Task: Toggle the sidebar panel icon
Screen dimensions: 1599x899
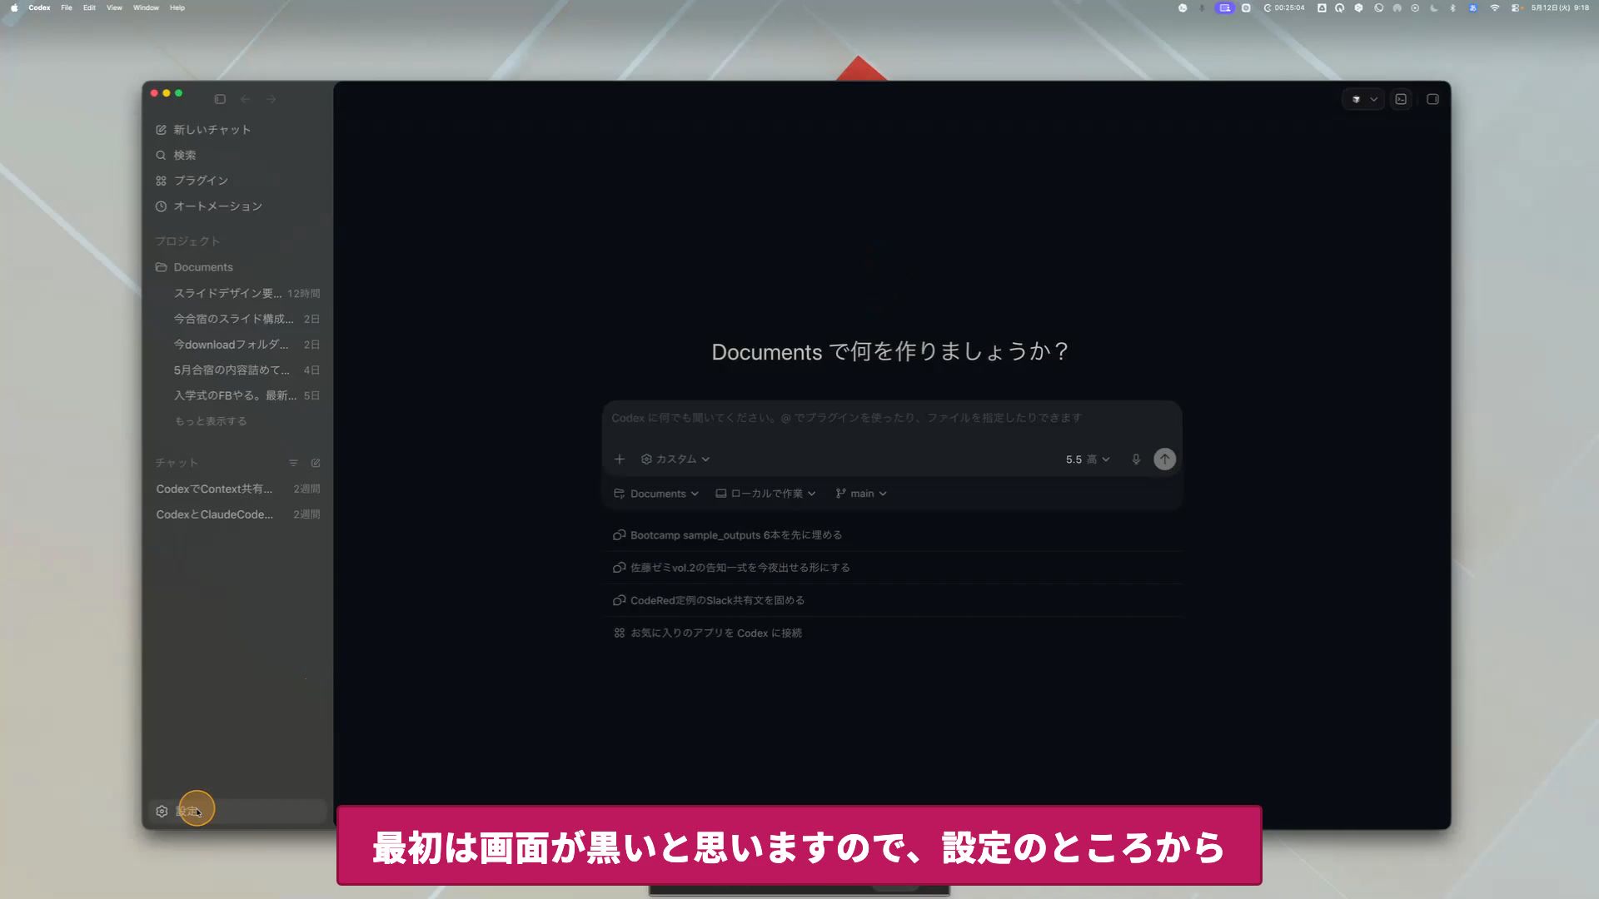Action: click(220, 99)
